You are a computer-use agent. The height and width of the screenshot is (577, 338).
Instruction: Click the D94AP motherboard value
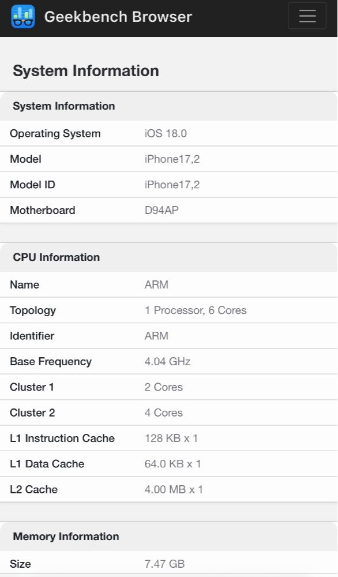point(162,210)
